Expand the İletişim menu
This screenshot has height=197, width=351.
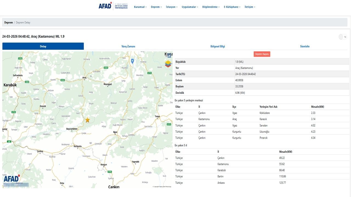click(250, 7)
